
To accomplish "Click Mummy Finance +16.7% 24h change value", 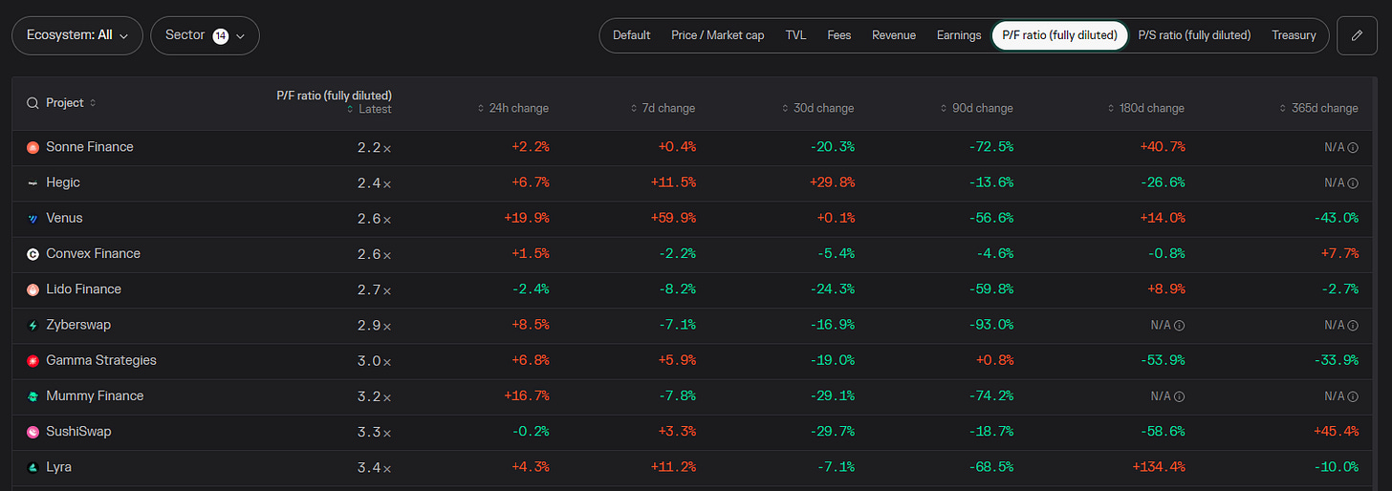I will coord(526,395).
